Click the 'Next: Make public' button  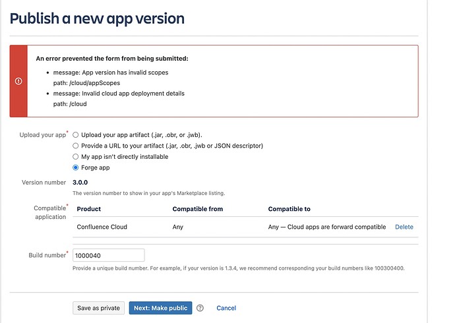pyautogui.click(x=160, y=308)
